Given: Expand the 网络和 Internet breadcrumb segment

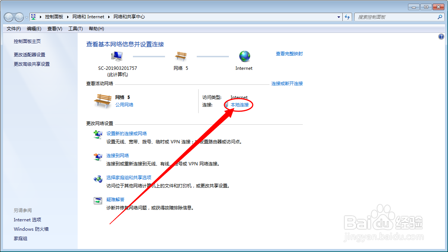Looking at the screenshot, I should pos(109,17).
